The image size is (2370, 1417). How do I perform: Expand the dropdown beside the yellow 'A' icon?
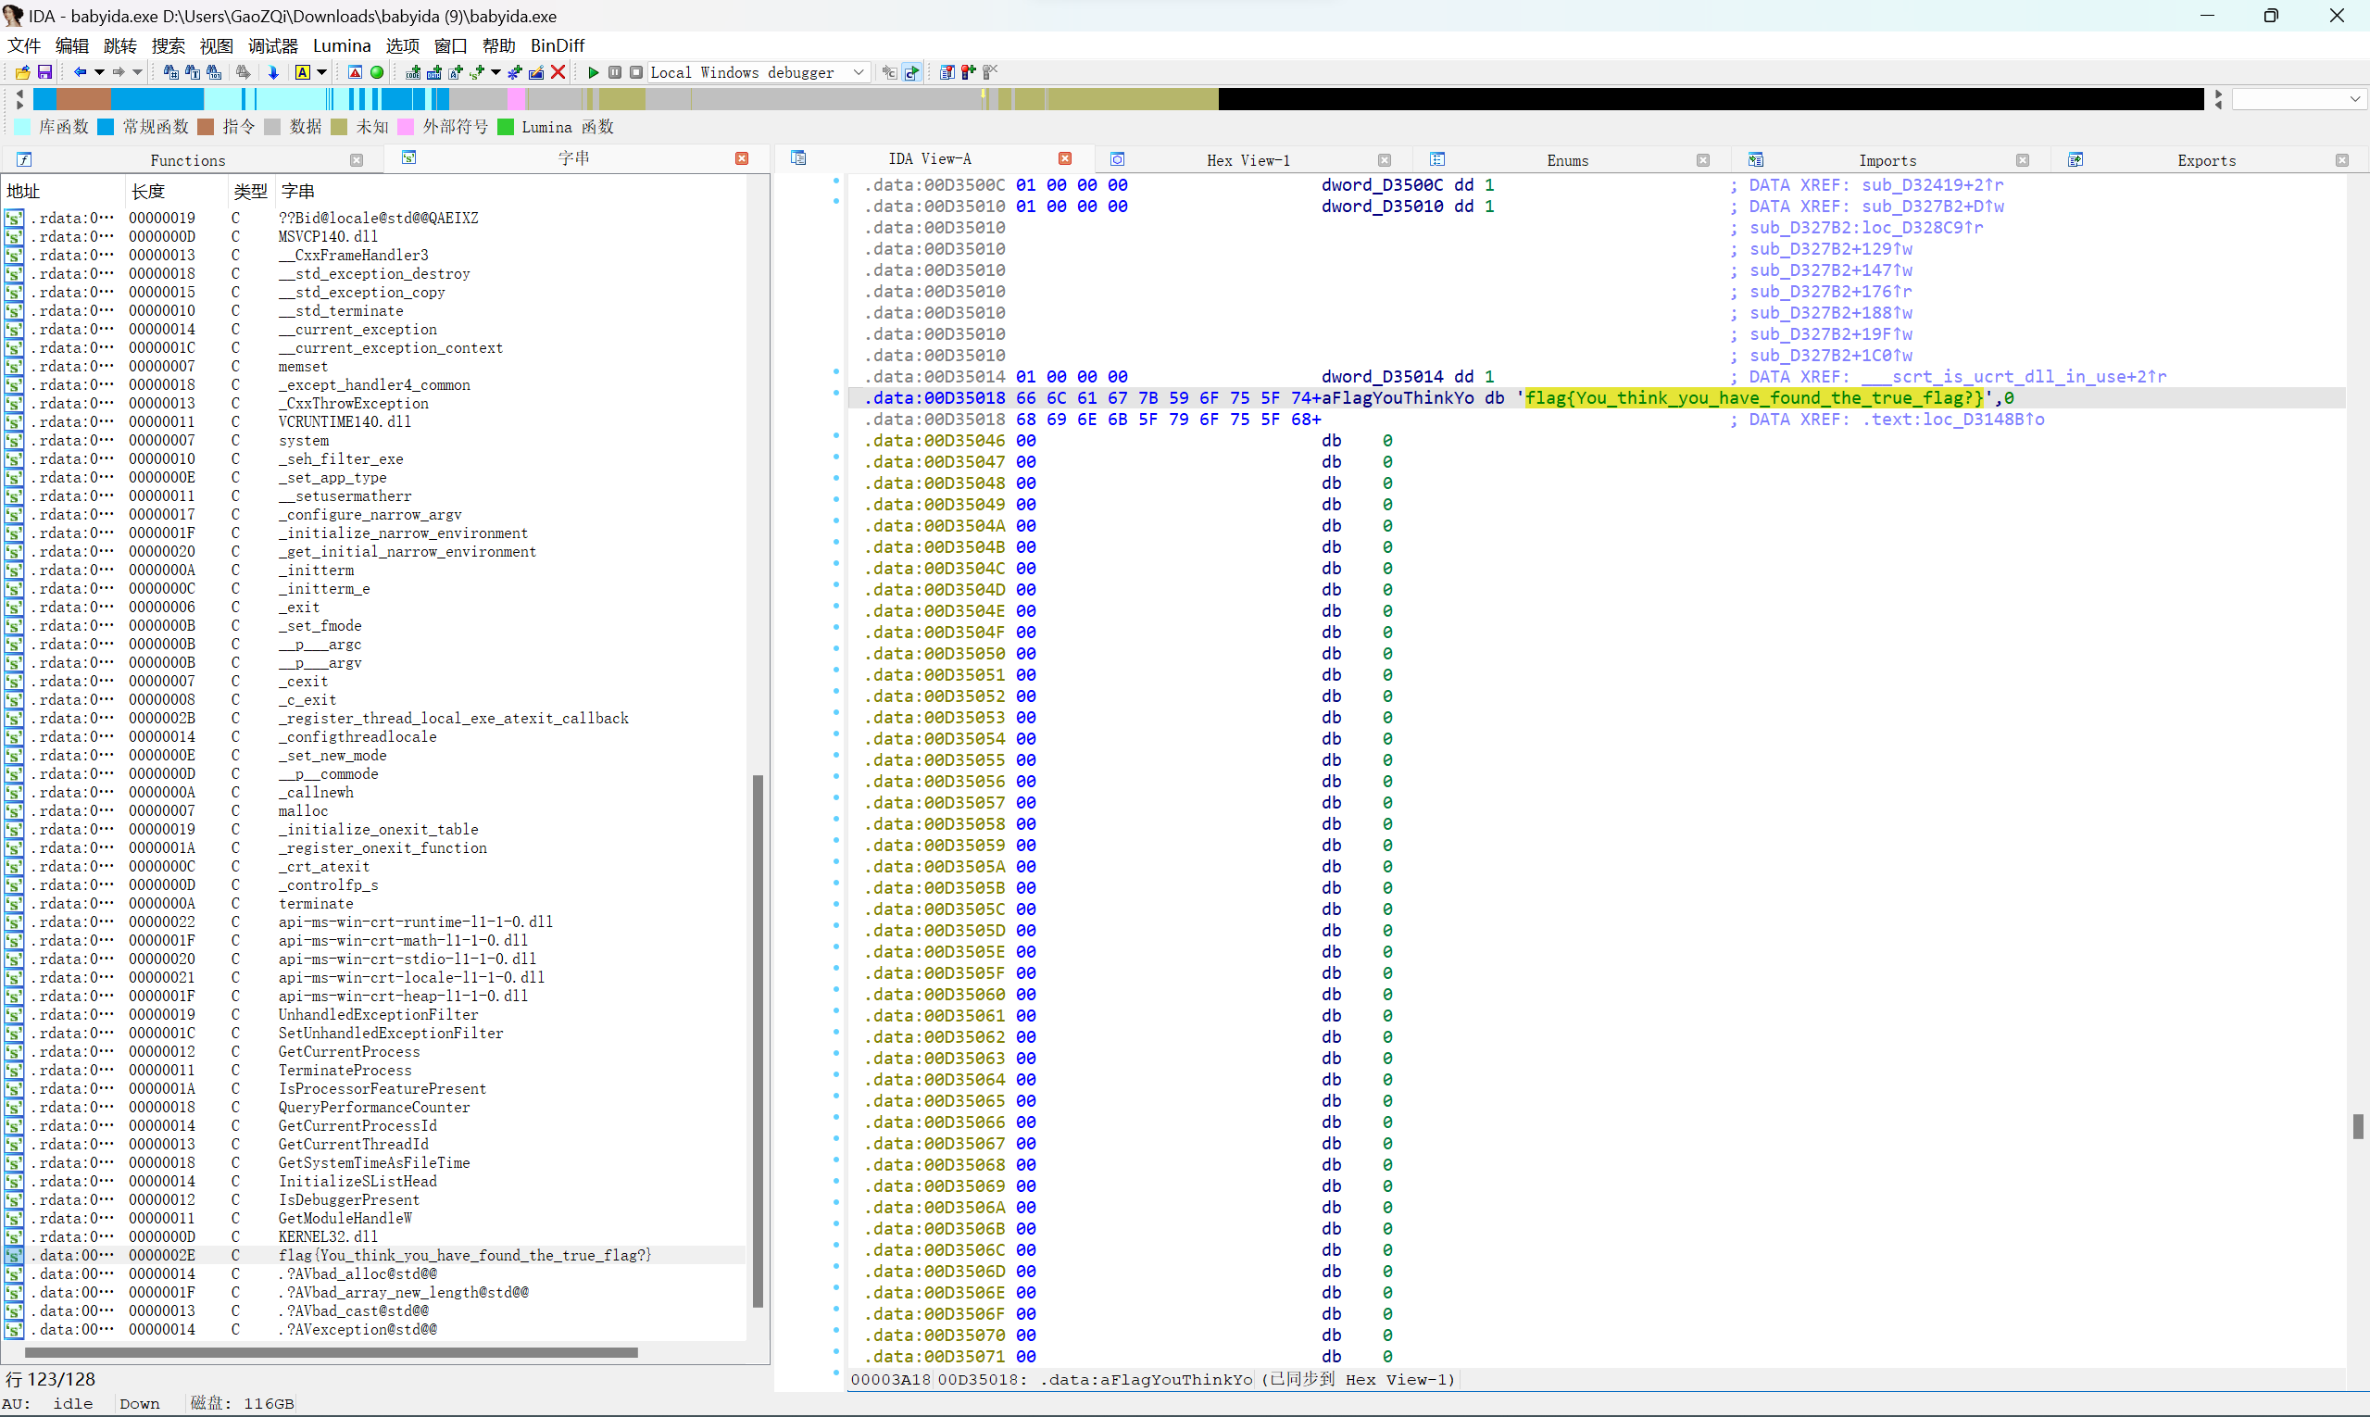pos(321,72)
